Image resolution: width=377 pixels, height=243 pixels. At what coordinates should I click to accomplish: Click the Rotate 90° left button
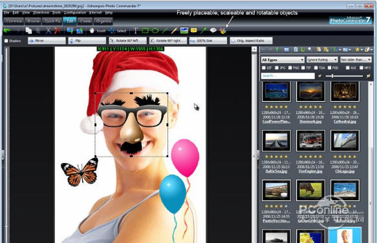[127, 41]
